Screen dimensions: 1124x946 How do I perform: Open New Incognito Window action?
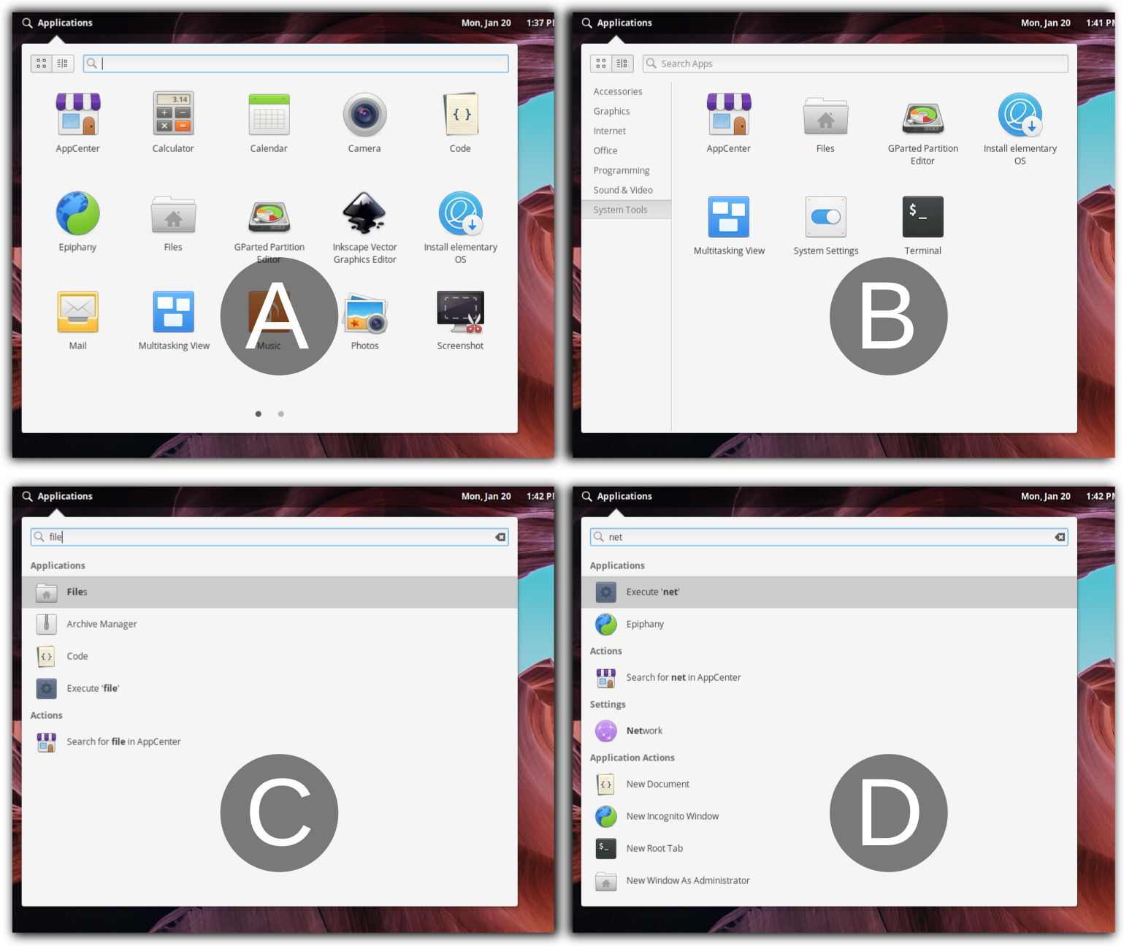[672, 816]
